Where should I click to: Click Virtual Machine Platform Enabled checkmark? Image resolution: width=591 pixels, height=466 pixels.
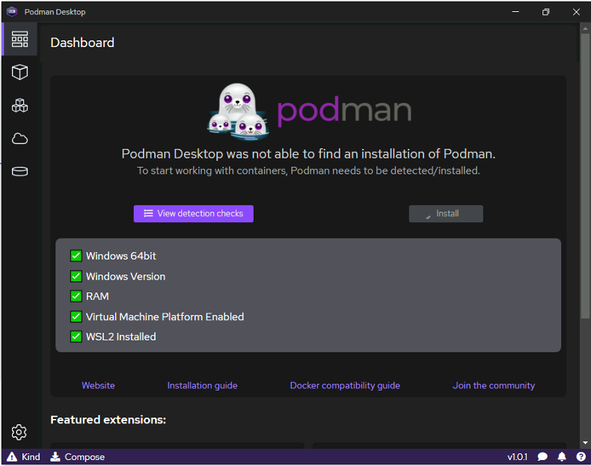tap(76, 317)
